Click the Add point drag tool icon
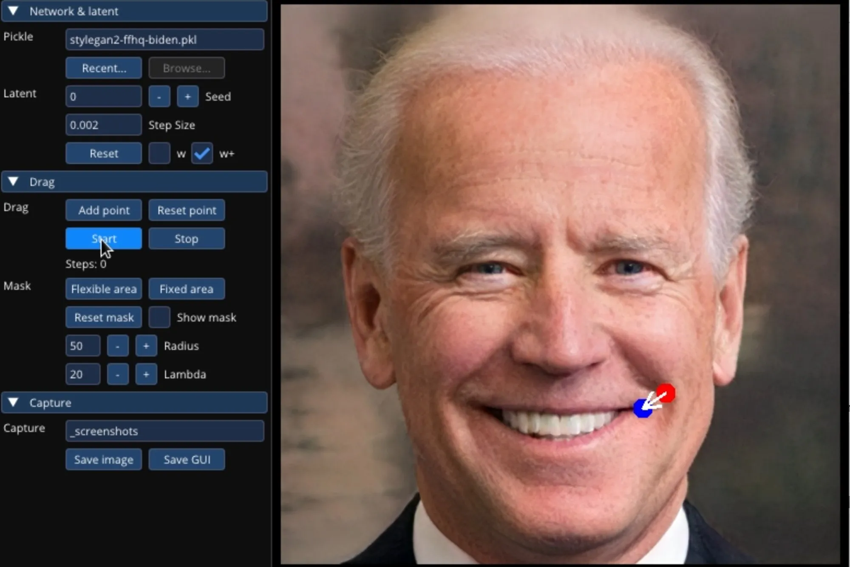This screenshot has width=850, height=567. 103,210
